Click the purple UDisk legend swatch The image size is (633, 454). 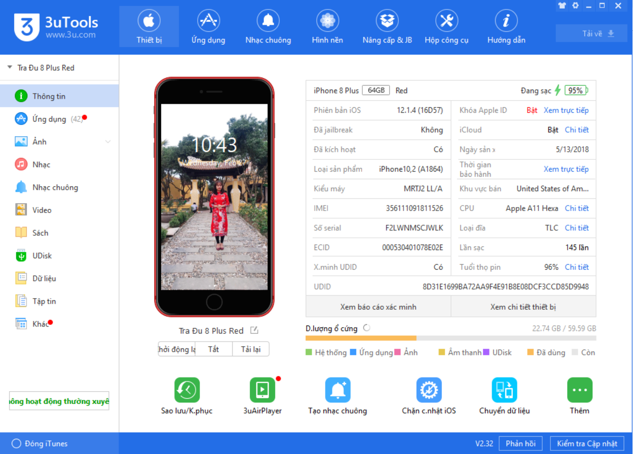click(486, 352)
